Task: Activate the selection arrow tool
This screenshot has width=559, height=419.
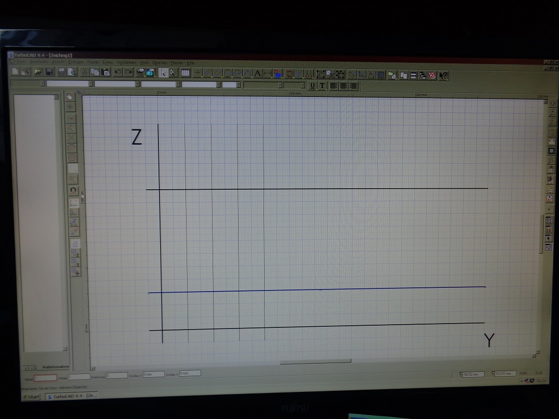Action: coord(163,73)
